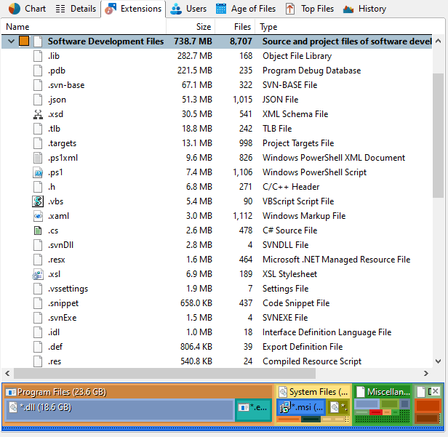Click the horizontal scrollbar thumb
The height and width of the screenshot is (437, 448).
(164, 373)
